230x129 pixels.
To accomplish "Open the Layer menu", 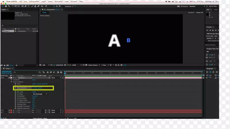I will (43, 1).
